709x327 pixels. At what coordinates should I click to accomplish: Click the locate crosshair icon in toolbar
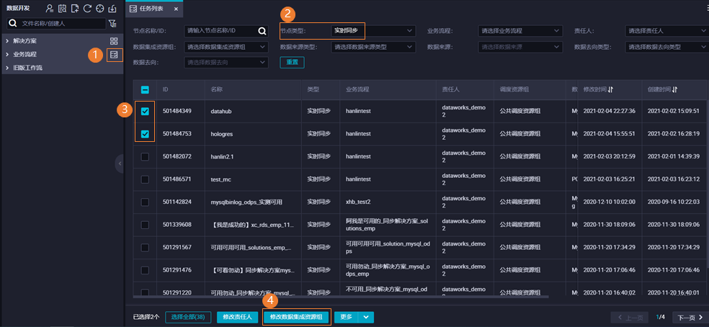pos(100,9)
